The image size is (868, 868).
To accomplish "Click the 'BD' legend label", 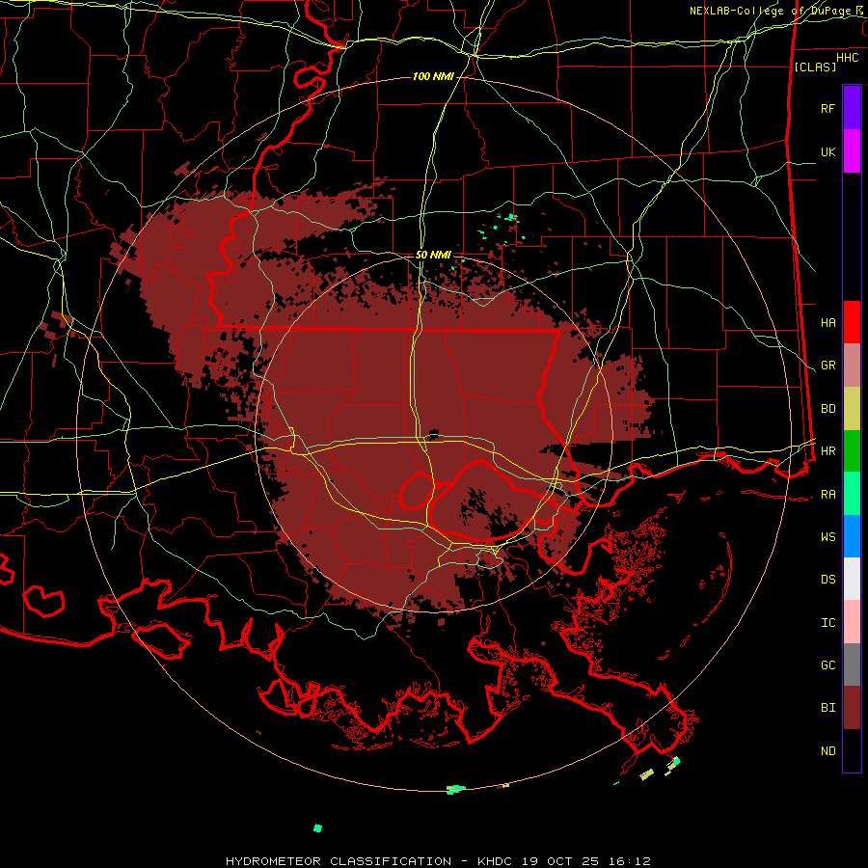I will click(x=827, y=409).
